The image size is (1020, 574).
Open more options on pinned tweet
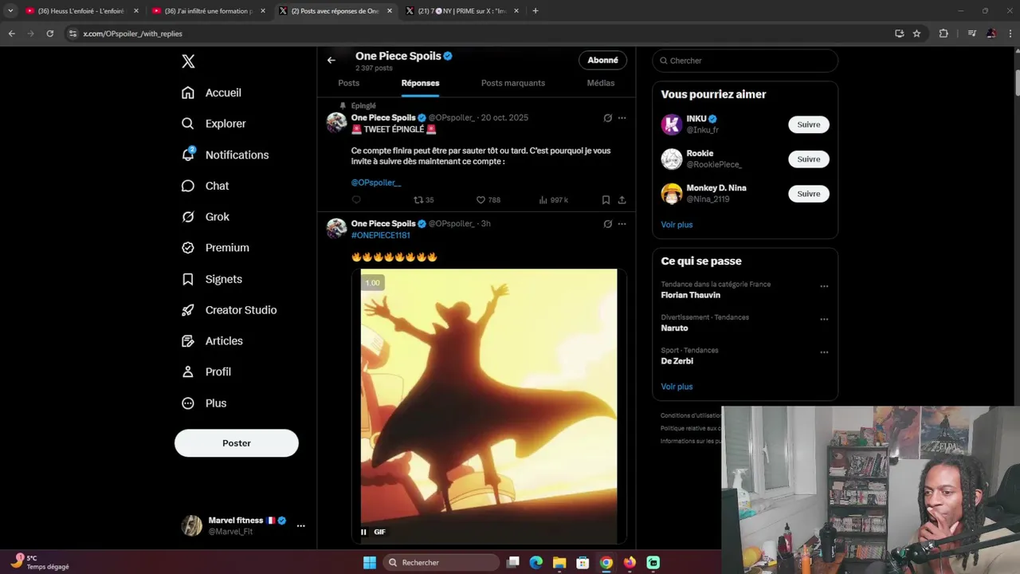(622, 118)
